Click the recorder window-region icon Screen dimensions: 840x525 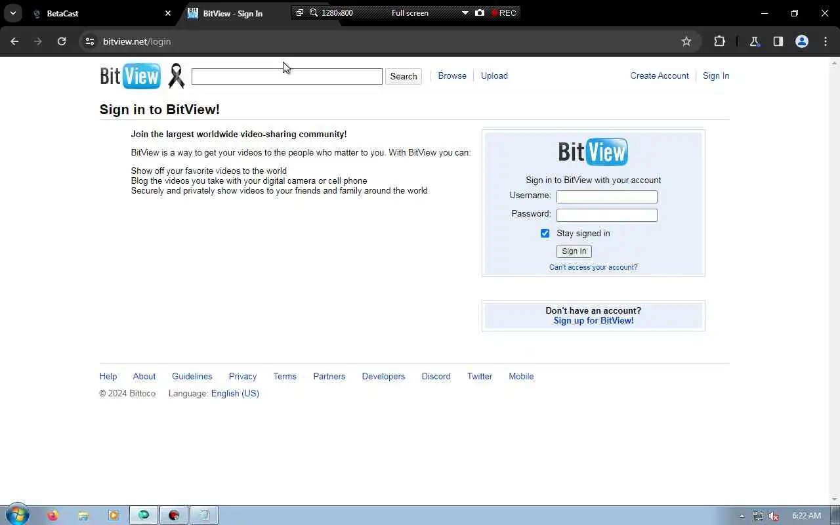[299, 12]
